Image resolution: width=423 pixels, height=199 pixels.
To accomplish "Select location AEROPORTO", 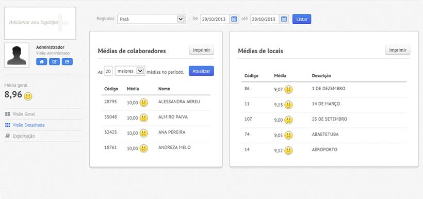I will (x=324, y=150).
